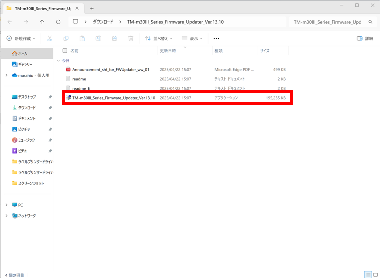
Task: Refresh the folder view
Action: [58, 22]
